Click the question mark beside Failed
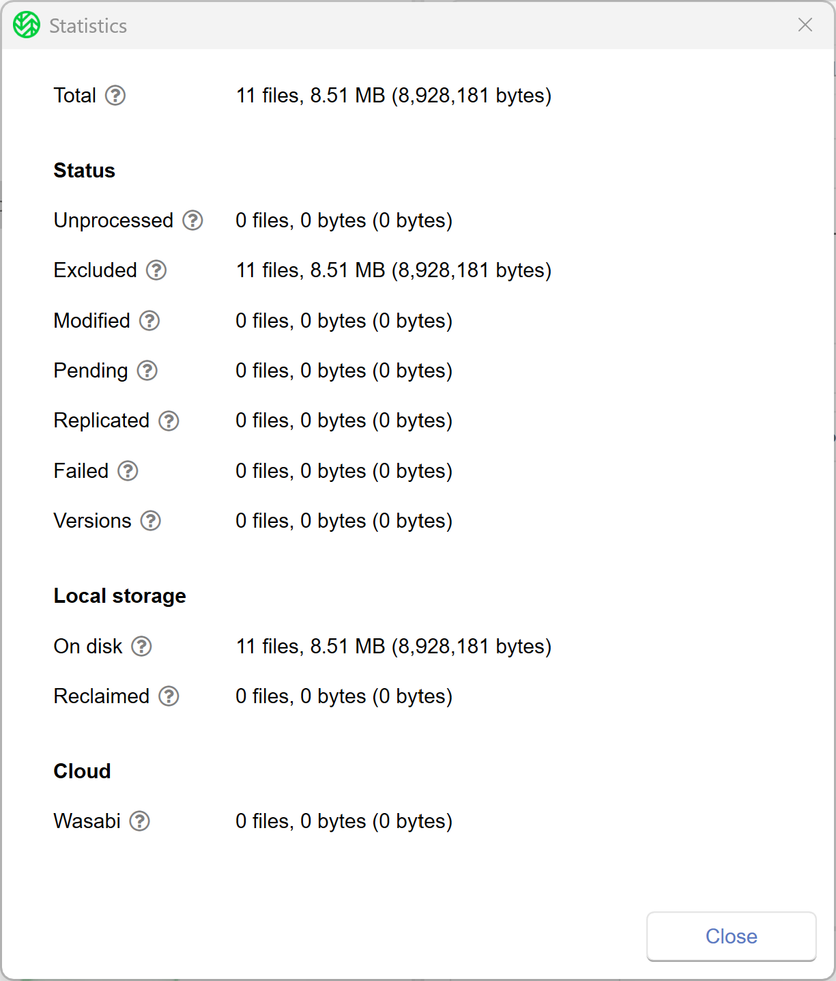Screen dimensions: 836x981 point(128,471)
